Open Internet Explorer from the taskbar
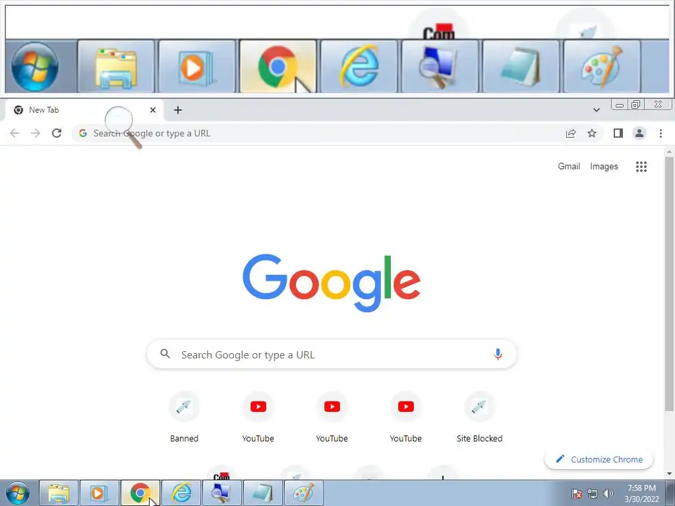675x506 pixels. coord(182,493)
